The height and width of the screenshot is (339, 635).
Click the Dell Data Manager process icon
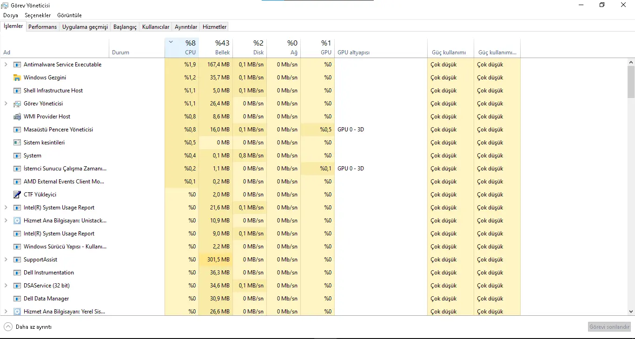tap(17, 299)
